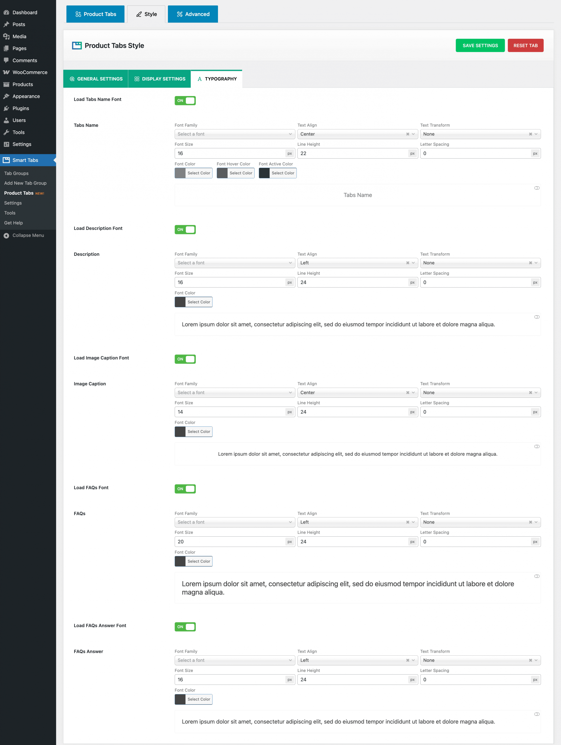Switch to General Settings tab
This screenshot has height=745, width=561.
coord(96,79)
